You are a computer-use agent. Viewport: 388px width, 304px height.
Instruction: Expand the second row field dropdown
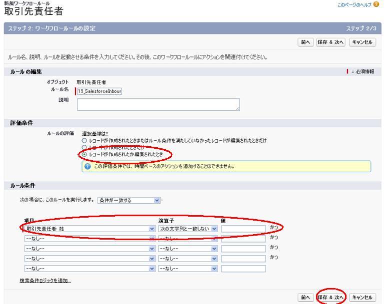tap(90, 239)
